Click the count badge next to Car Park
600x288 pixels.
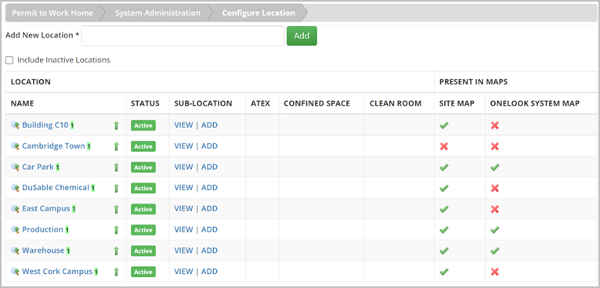(58, 167)
